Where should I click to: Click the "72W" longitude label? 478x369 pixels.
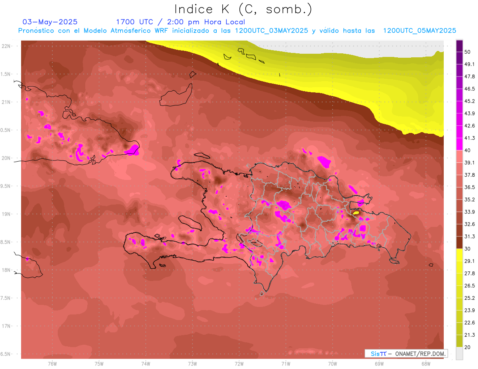[x=239, y=364]
